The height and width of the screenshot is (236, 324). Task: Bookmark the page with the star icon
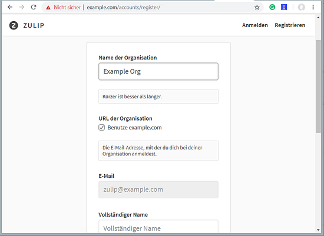click(x=257, y=8)
